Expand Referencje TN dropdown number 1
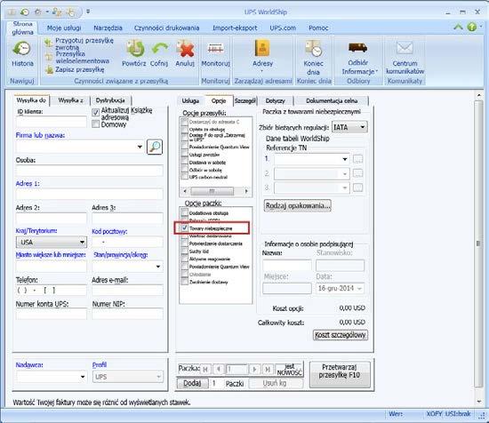This screenshot has height=423, width=489. pyautogui.click(x=345, y=159)
